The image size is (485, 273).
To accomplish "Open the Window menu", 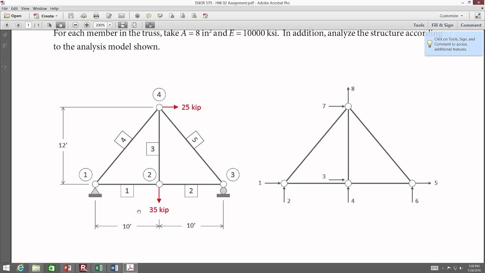I will tap(40, 8).
